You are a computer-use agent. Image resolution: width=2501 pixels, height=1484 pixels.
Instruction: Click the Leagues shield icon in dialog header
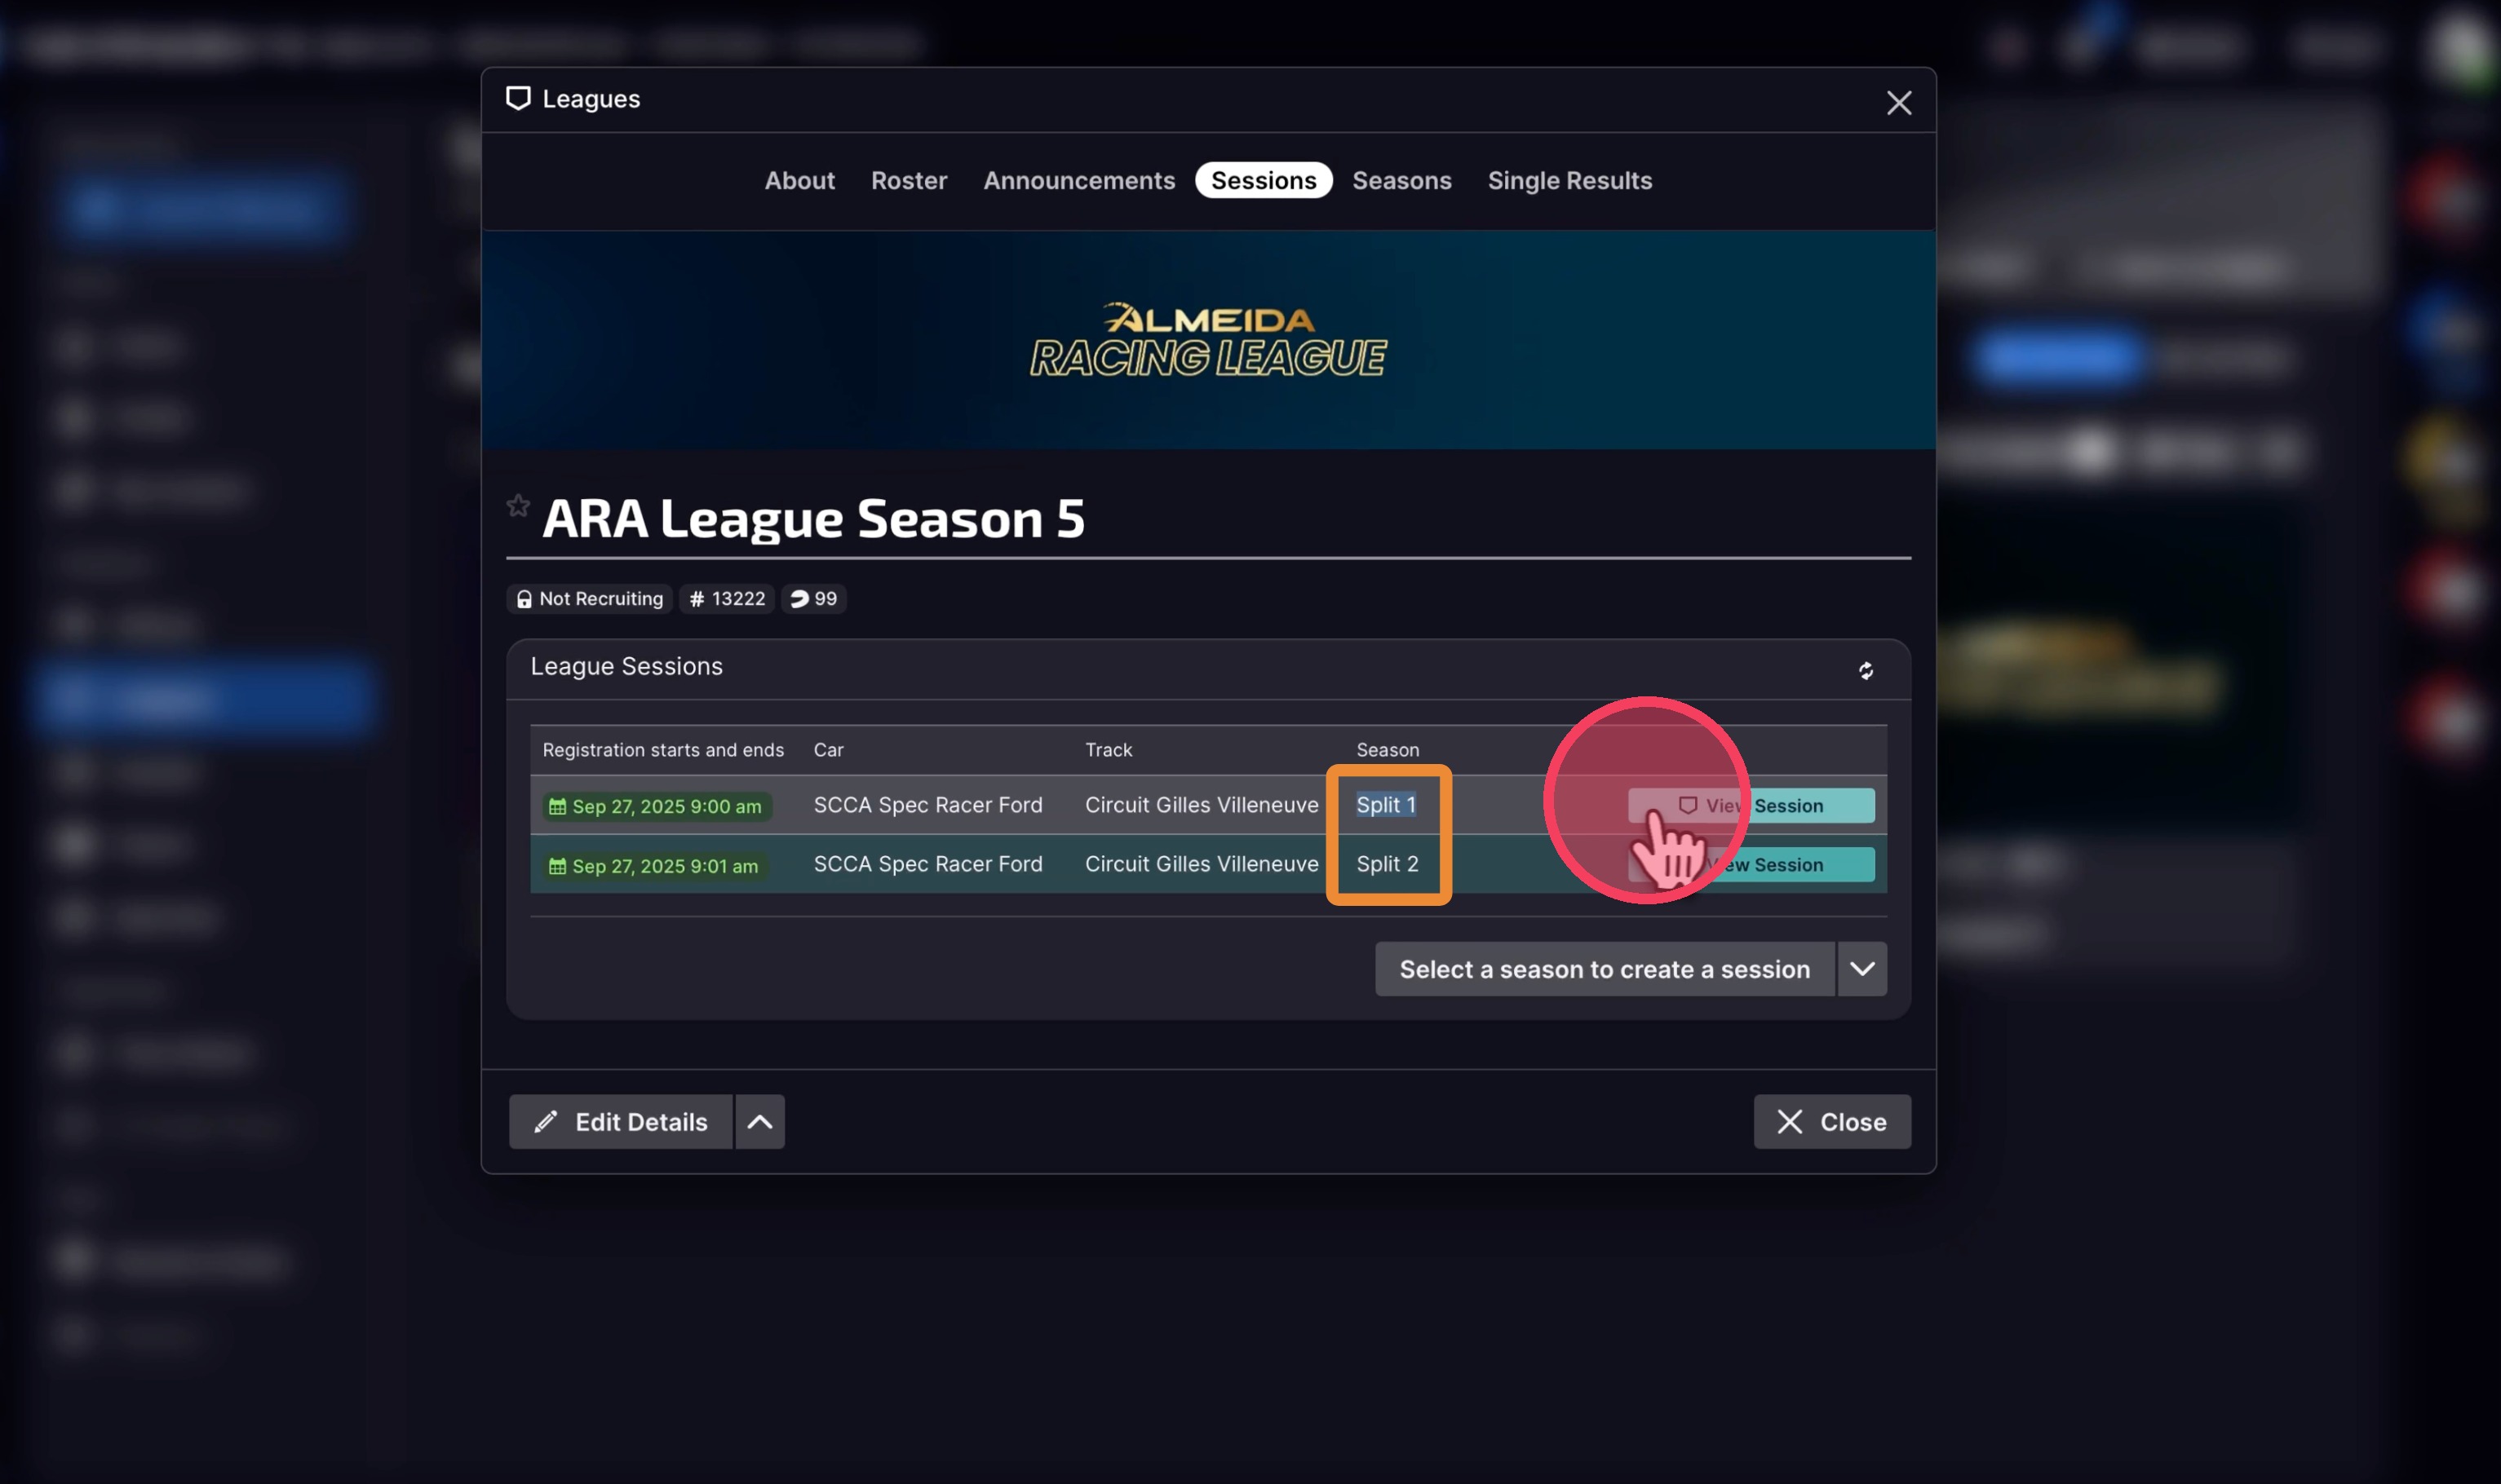518,98
